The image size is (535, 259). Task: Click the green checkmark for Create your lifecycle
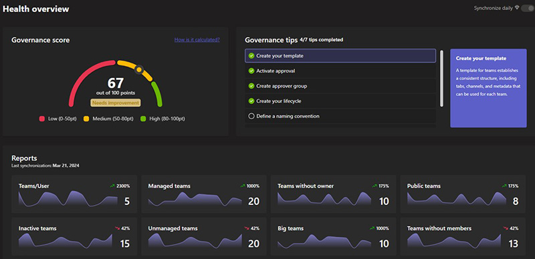pos(251,101)
